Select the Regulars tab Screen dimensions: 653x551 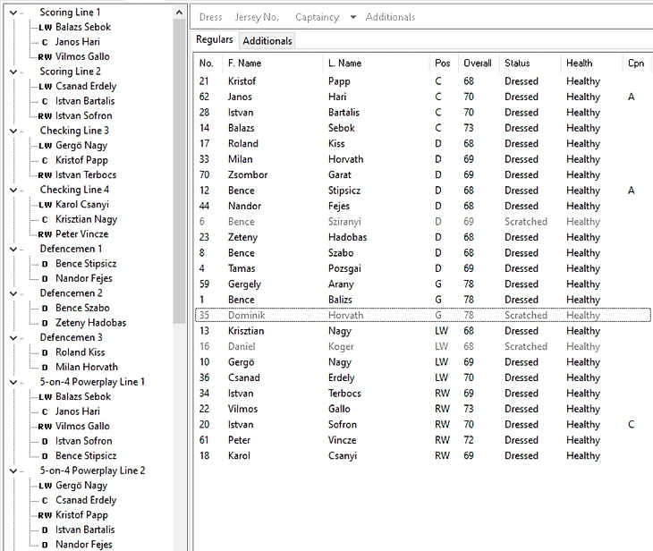(215, 40)
